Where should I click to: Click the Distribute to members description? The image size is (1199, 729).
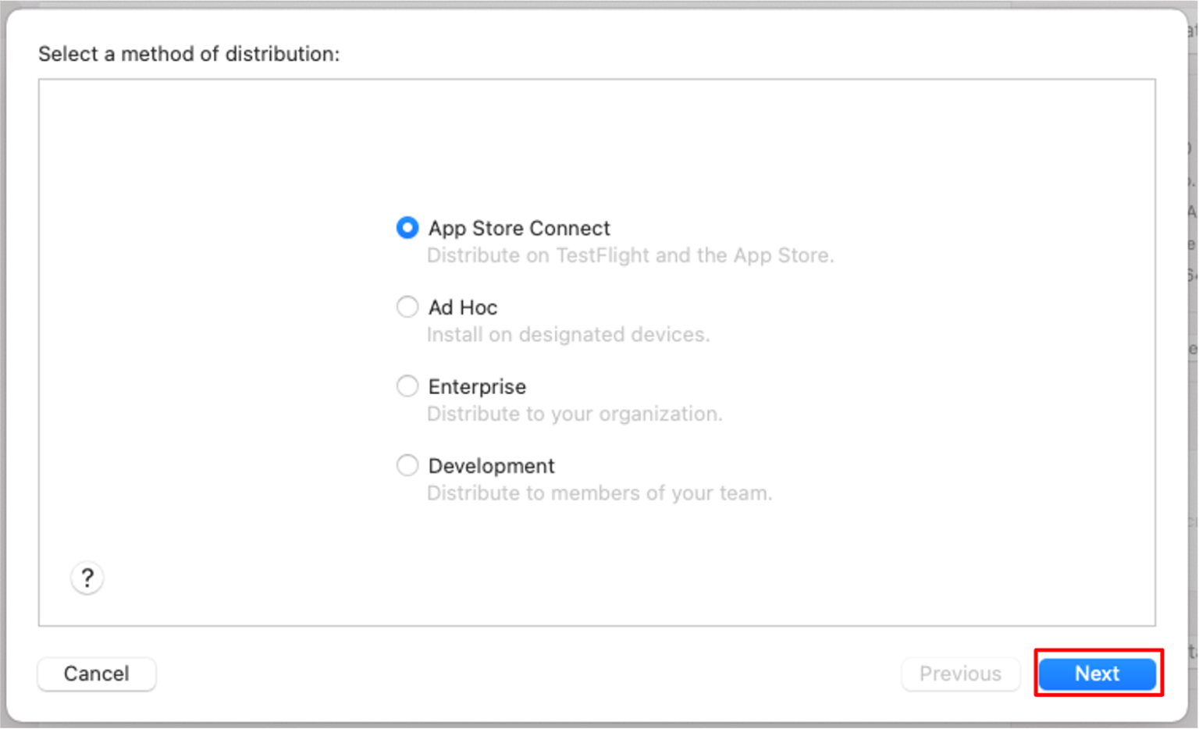tap(599, 493)
